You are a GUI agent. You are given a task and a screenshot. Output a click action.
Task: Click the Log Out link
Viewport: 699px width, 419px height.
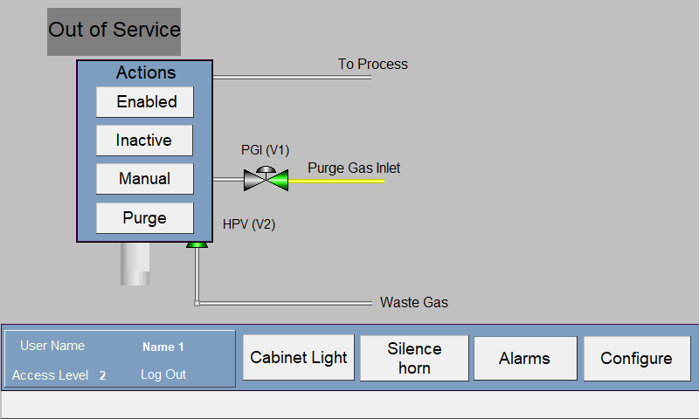pyautogui.click(x=163, y=374)
